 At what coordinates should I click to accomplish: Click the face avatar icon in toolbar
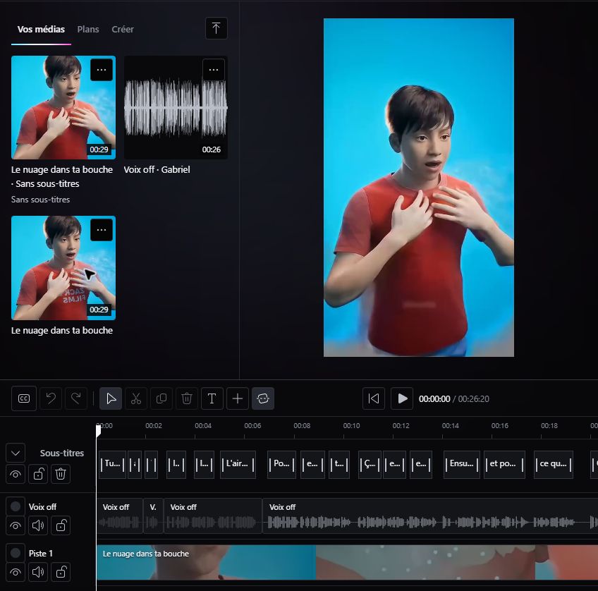coord(263,398)
